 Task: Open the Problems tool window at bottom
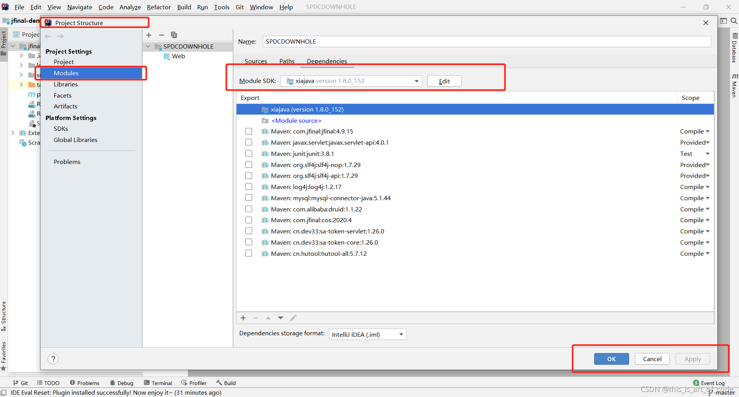coord(85,383)
